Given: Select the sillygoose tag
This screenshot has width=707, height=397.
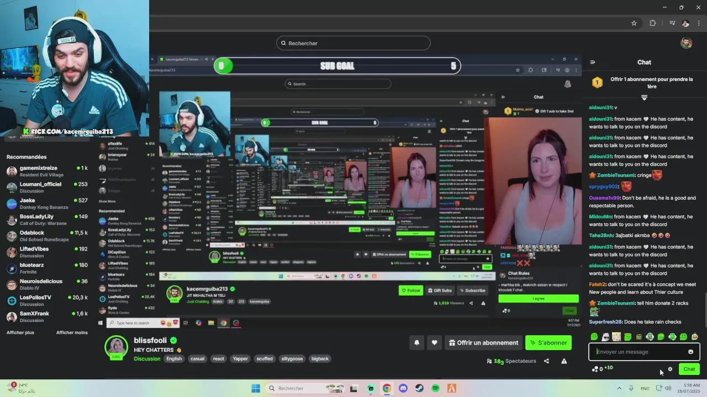Looking at the screenshot, I should pos(292,358).
